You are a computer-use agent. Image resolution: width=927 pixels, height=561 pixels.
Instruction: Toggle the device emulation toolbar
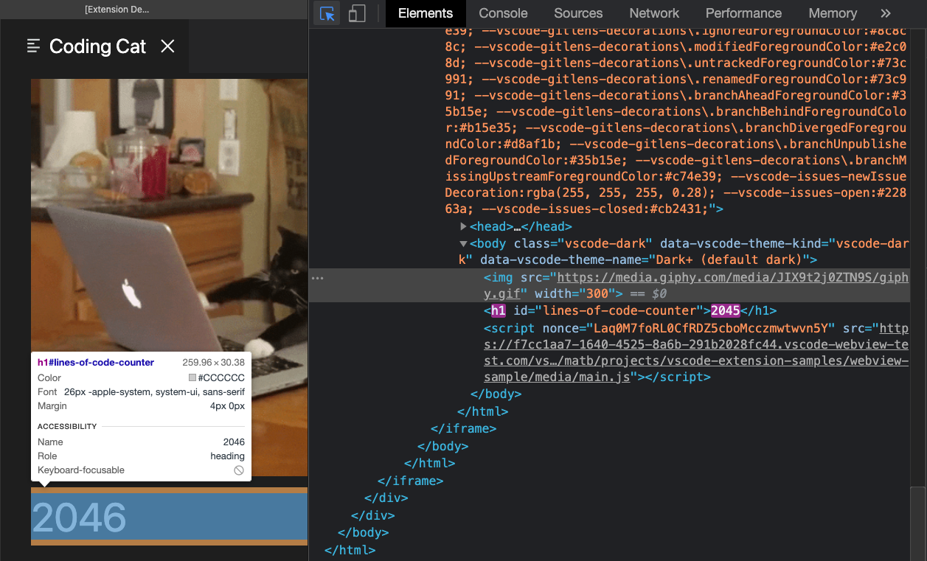click(357, 13)
